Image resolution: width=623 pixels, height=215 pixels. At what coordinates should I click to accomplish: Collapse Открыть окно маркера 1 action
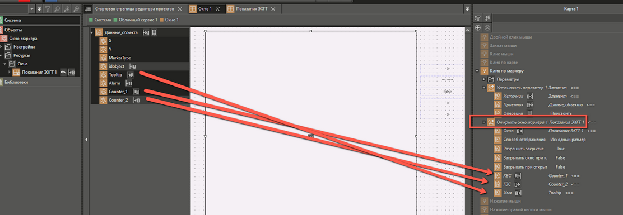(483, 122)
